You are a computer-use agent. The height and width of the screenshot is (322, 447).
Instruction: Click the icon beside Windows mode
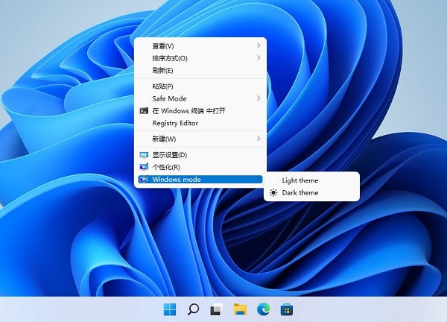click(x=144, y=179)
